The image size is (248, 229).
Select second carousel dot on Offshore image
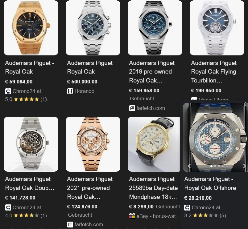(x=215, y=166)
